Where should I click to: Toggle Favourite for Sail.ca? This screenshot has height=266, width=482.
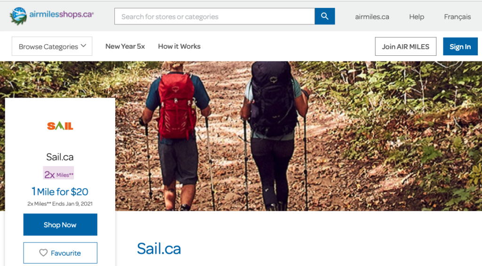point(60,253)
